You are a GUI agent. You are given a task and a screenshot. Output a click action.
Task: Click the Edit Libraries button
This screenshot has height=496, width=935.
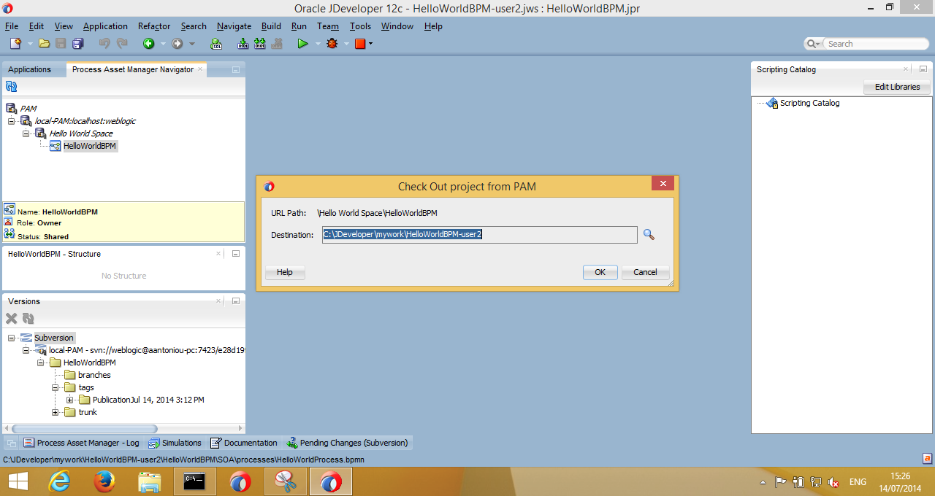coord(896,87)
